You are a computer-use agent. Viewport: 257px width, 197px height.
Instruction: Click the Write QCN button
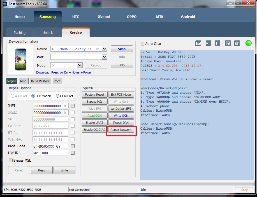(x=121, y=116)
